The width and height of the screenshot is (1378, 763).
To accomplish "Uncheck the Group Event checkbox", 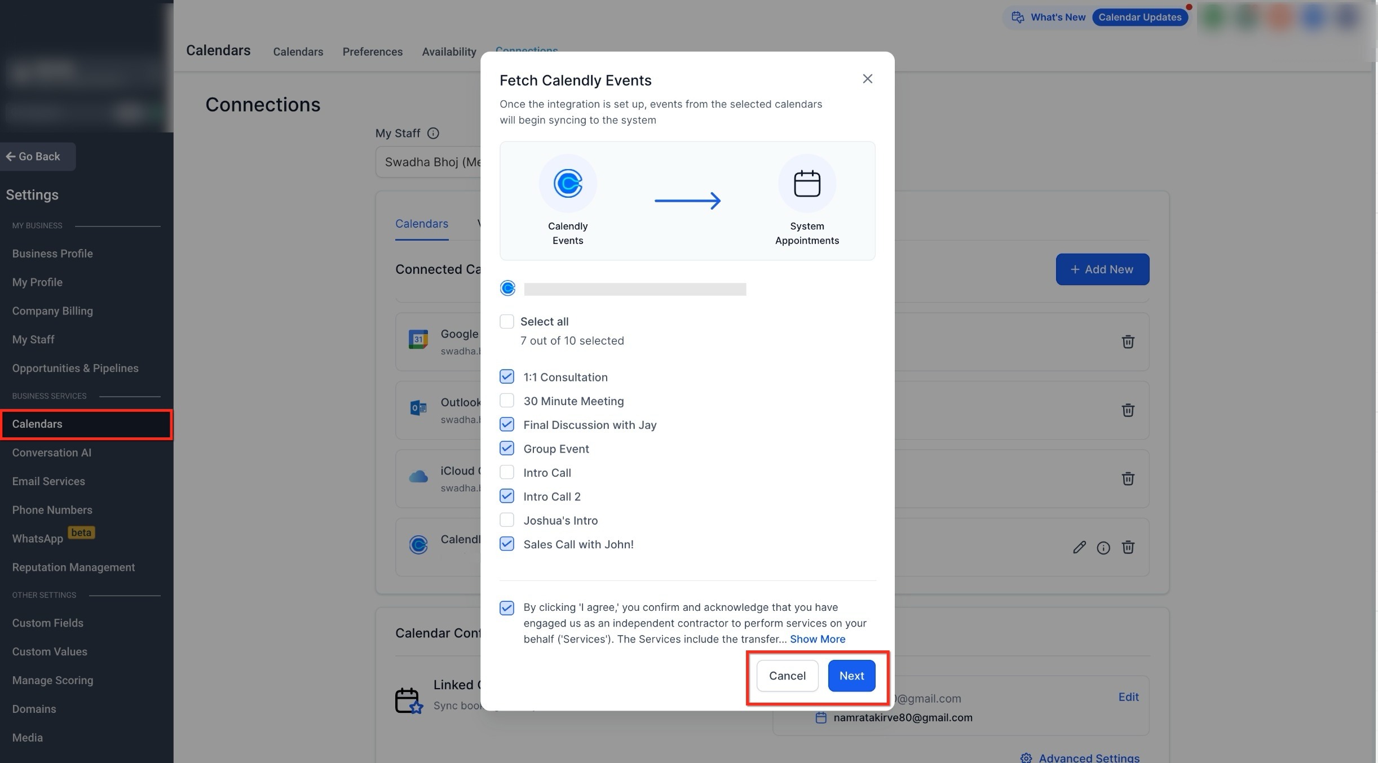I will click(507, 449).
